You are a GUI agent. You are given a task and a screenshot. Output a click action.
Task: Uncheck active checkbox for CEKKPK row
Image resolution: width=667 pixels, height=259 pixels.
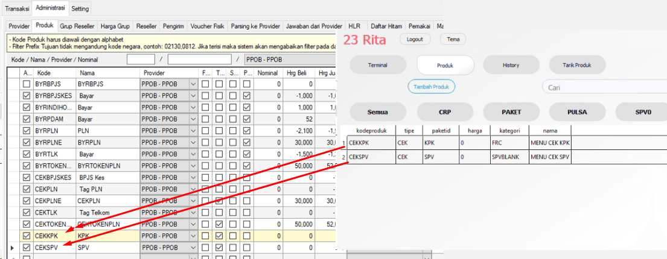[x=27, y=236]
